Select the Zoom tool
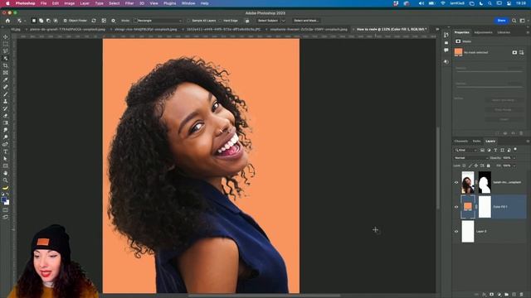 6,180
